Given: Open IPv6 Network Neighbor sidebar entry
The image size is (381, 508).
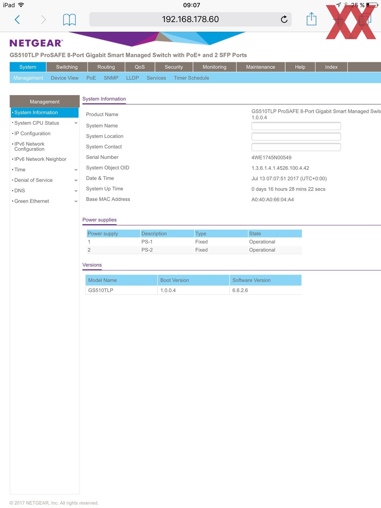Looking at the screenshot, I should [40, 159].
